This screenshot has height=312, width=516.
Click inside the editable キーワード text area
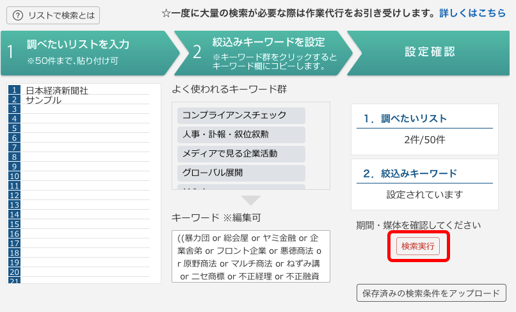pos(250,256)
